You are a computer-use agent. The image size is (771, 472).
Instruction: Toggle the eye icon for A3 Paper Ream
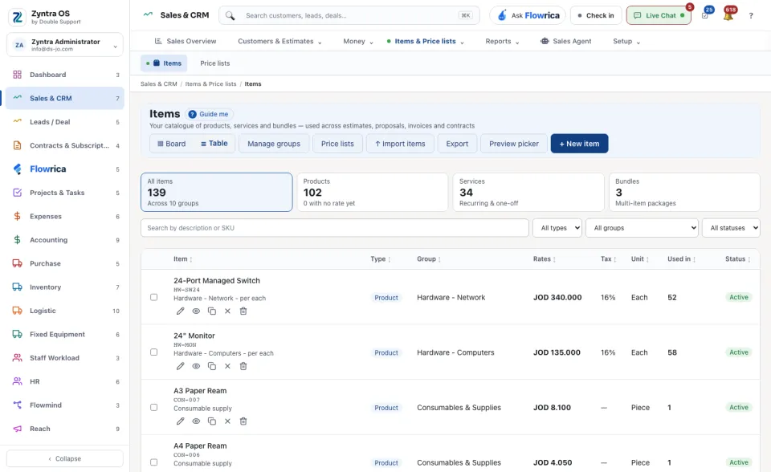tap(196, 421)
